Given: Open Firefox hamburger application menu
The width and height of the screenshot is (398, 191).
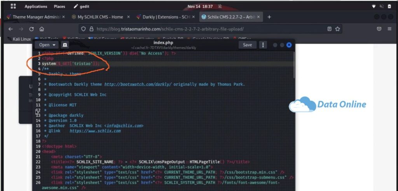Looking at the screenshot, I should point(389,29).
